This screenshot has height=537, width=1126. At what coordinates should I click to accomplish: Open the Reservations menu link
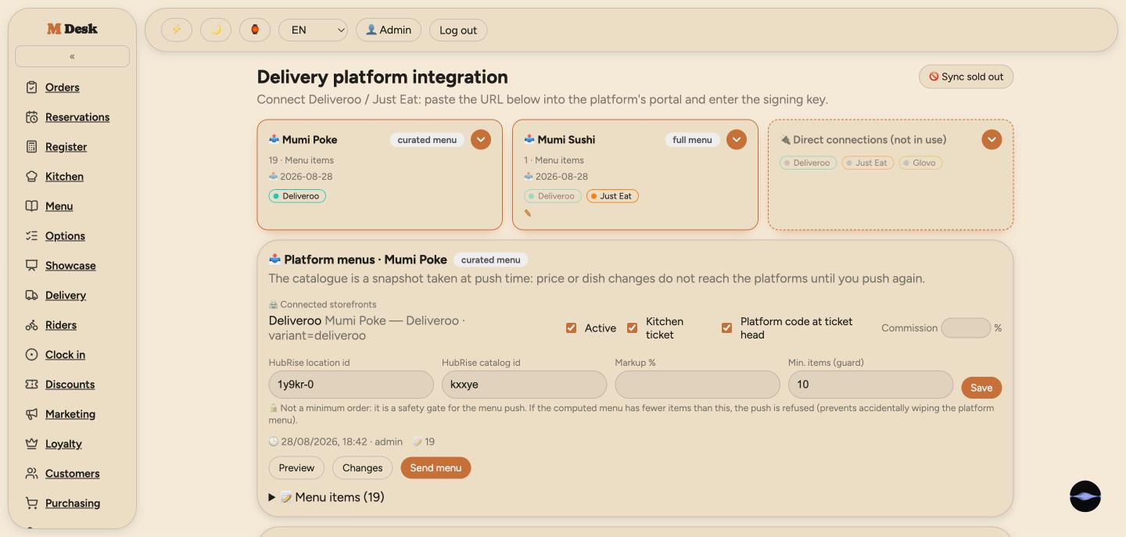[77, 117]
